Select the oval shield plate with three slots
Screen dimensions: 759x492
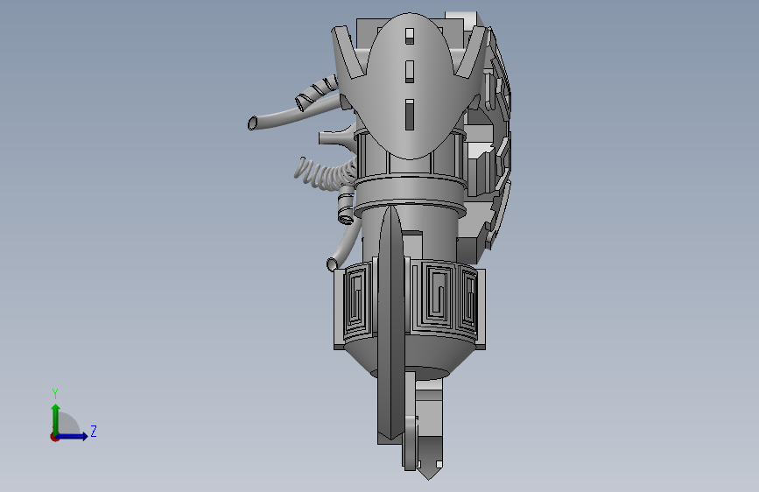pyautogui.click(x=411, y=88)
